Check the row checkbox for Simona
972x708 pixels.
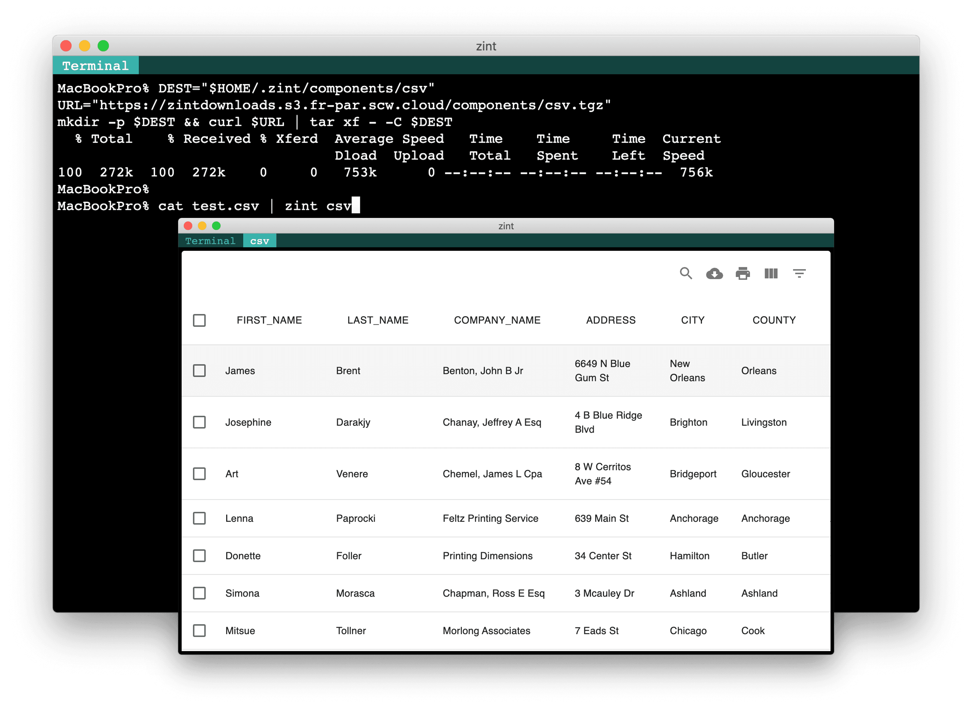(199, 593)
